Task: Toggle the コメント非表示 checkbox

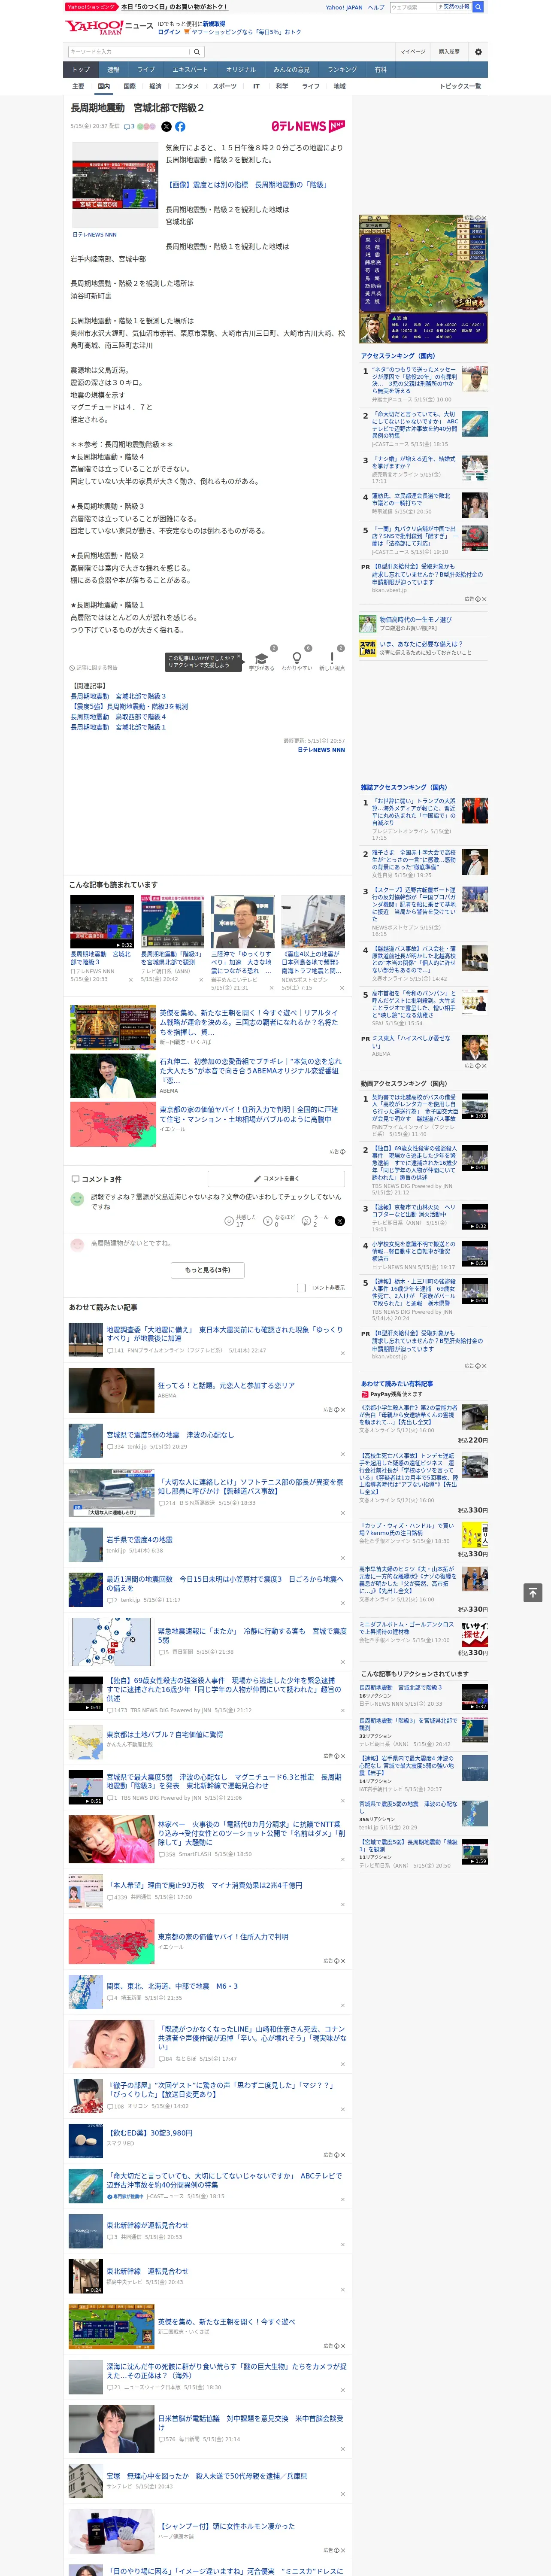Action: [x=301, y=1287]
